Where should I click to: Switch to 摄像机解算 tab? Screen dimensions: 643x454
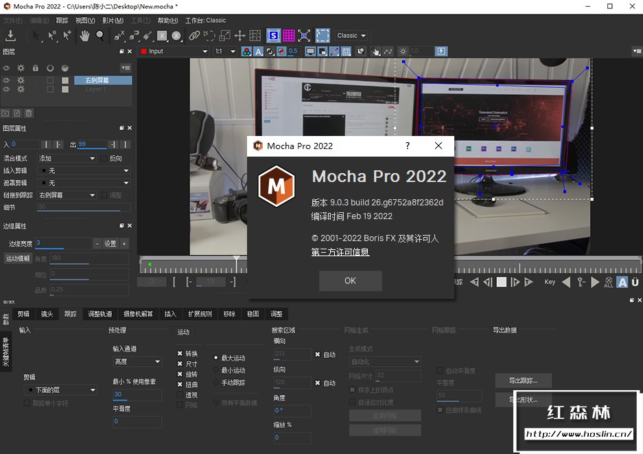coord(138,314)
